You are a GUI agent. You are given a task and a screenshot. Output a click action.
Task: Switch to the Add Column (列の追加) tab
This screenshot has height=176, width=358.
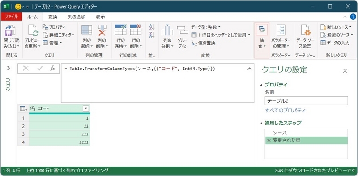point(77,17)
